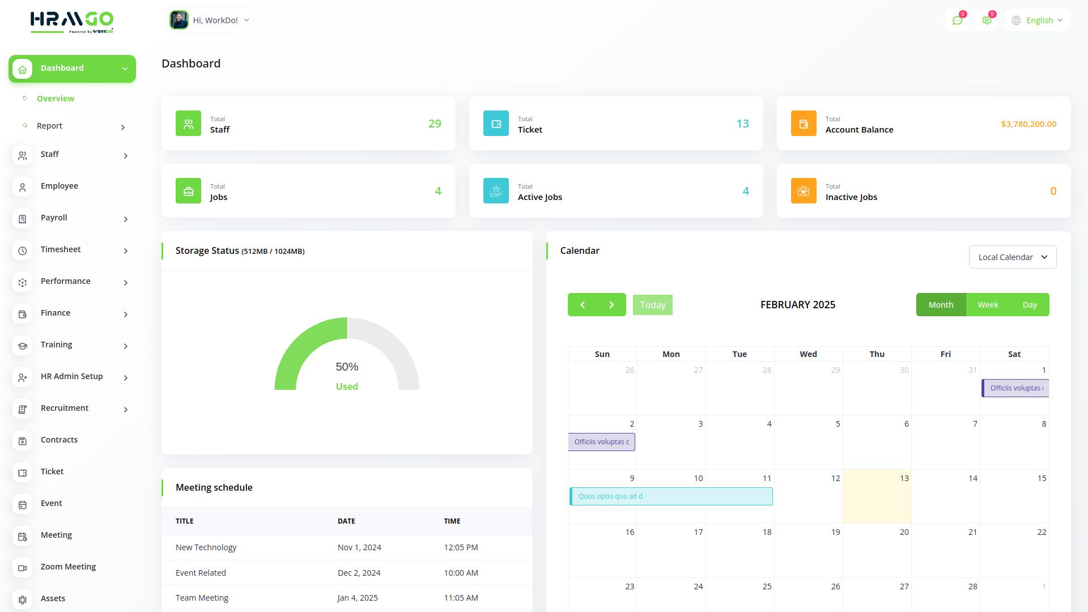
Task: Click the Performance sidebar icon
Action: [22, 282]
